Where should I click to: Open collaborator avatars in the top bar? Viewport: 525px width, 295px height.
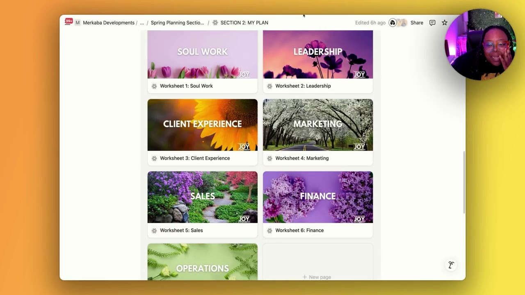click(x=398, y=23)
